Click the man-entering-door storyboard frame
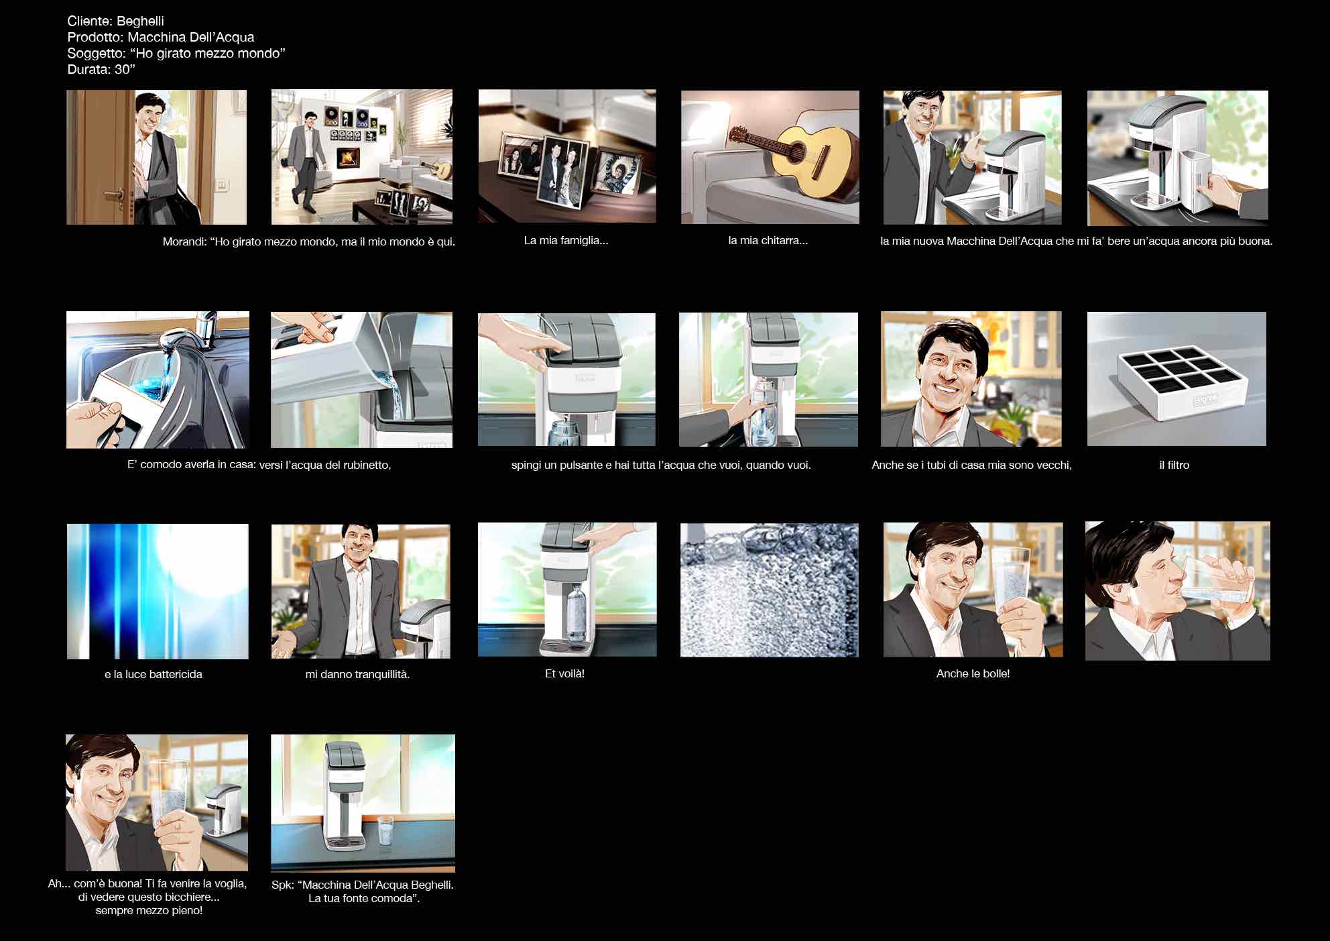1330x941 pixels. [156, 157]
